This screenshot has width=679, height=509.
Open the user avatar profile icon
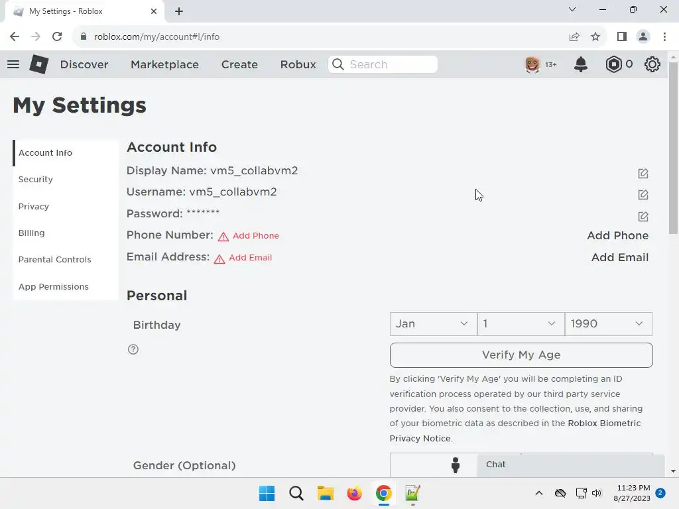[532, 64]
